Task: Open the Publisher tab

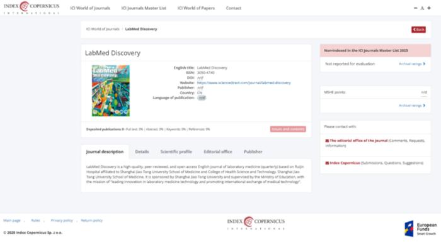Action: click(253, 151)
